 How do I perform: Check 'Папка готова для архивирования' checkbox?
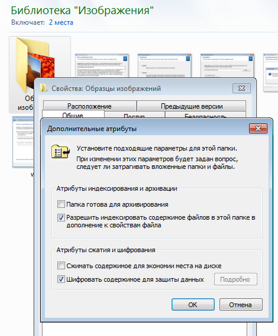point(61,204)
